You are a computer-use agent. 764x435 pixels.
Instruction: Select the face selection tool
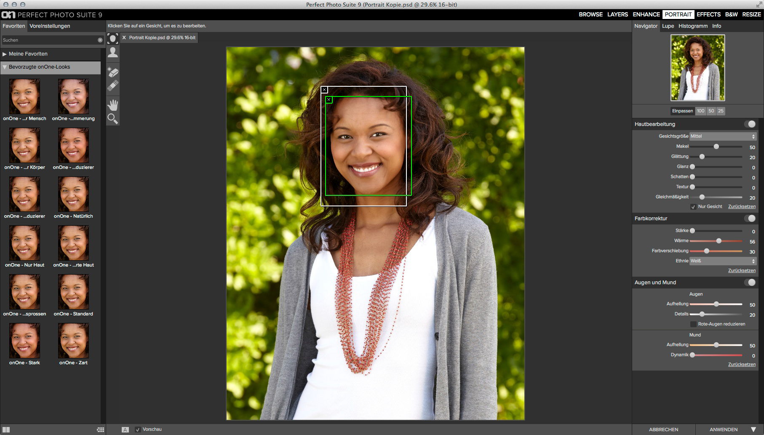click(x=112, y=39)
